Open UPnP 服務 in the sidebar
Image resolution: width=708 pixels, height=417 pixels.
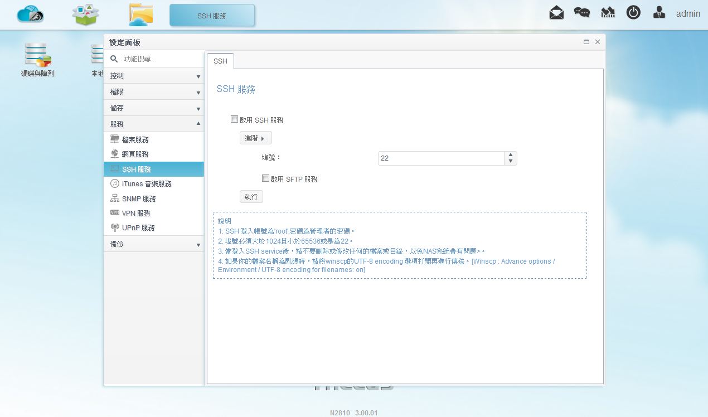(154, 227)
